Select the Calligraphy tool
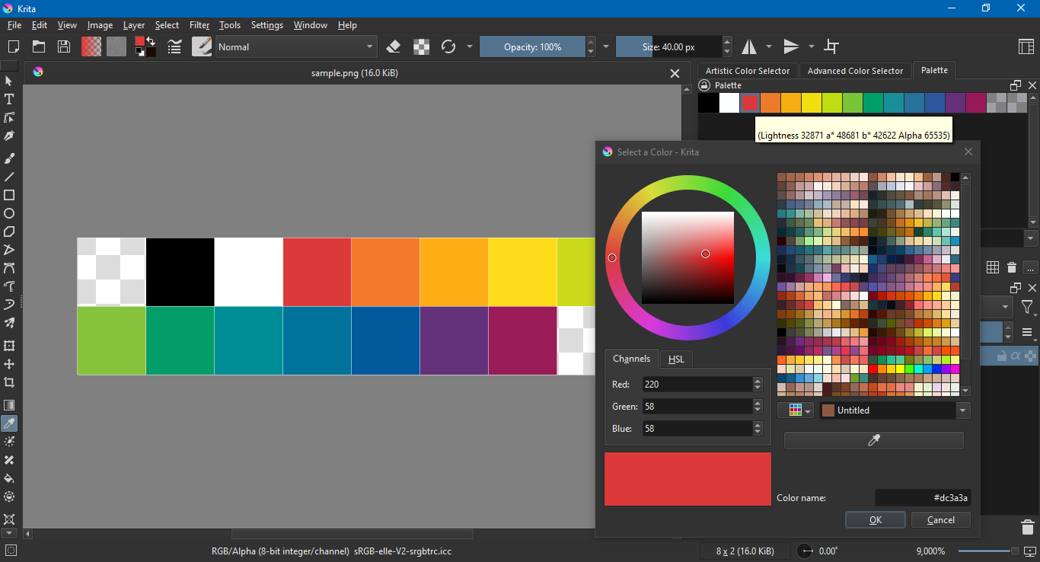This screenshot has height=562, width=1040. (9, 136)
